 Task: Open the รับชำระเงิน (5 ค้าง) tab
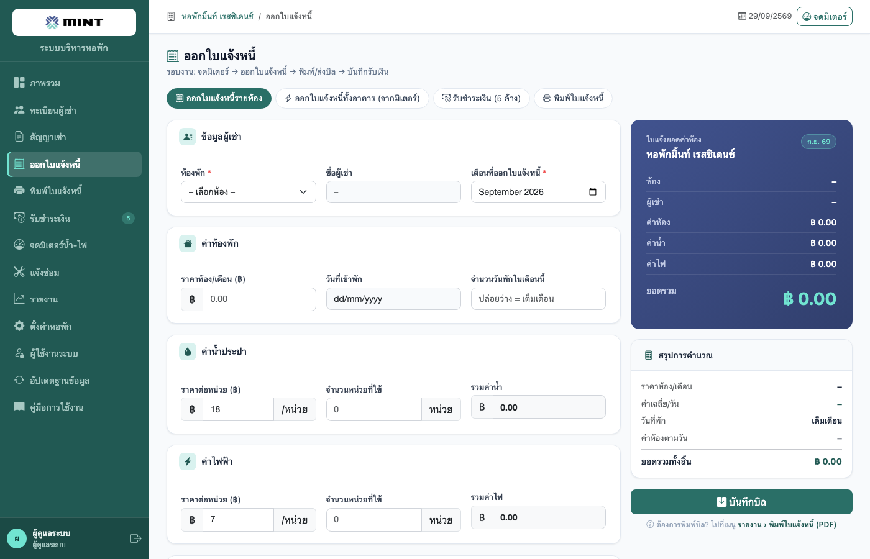point(482,98)
